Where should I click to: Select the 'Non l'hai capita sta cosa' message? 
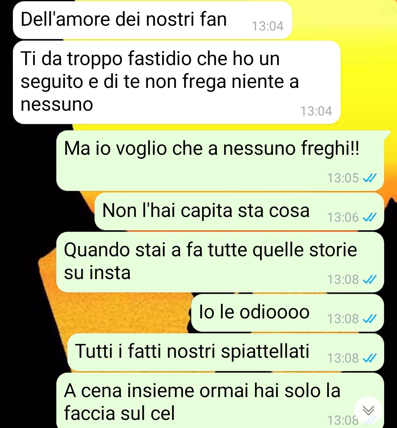tap(239, 211)
